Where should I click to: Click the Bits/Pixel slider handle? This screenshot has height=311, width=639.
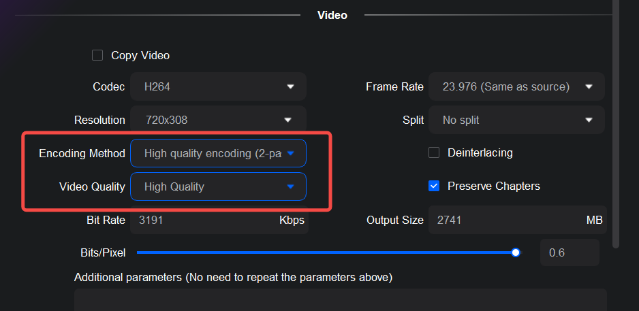click(x=516, y=252)
